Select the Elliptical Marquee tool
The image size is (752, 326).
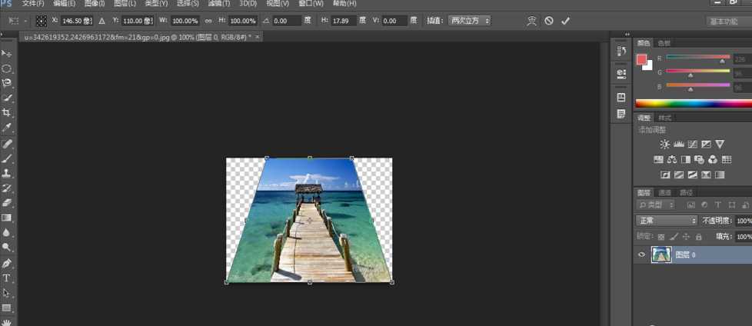point(7,68)
